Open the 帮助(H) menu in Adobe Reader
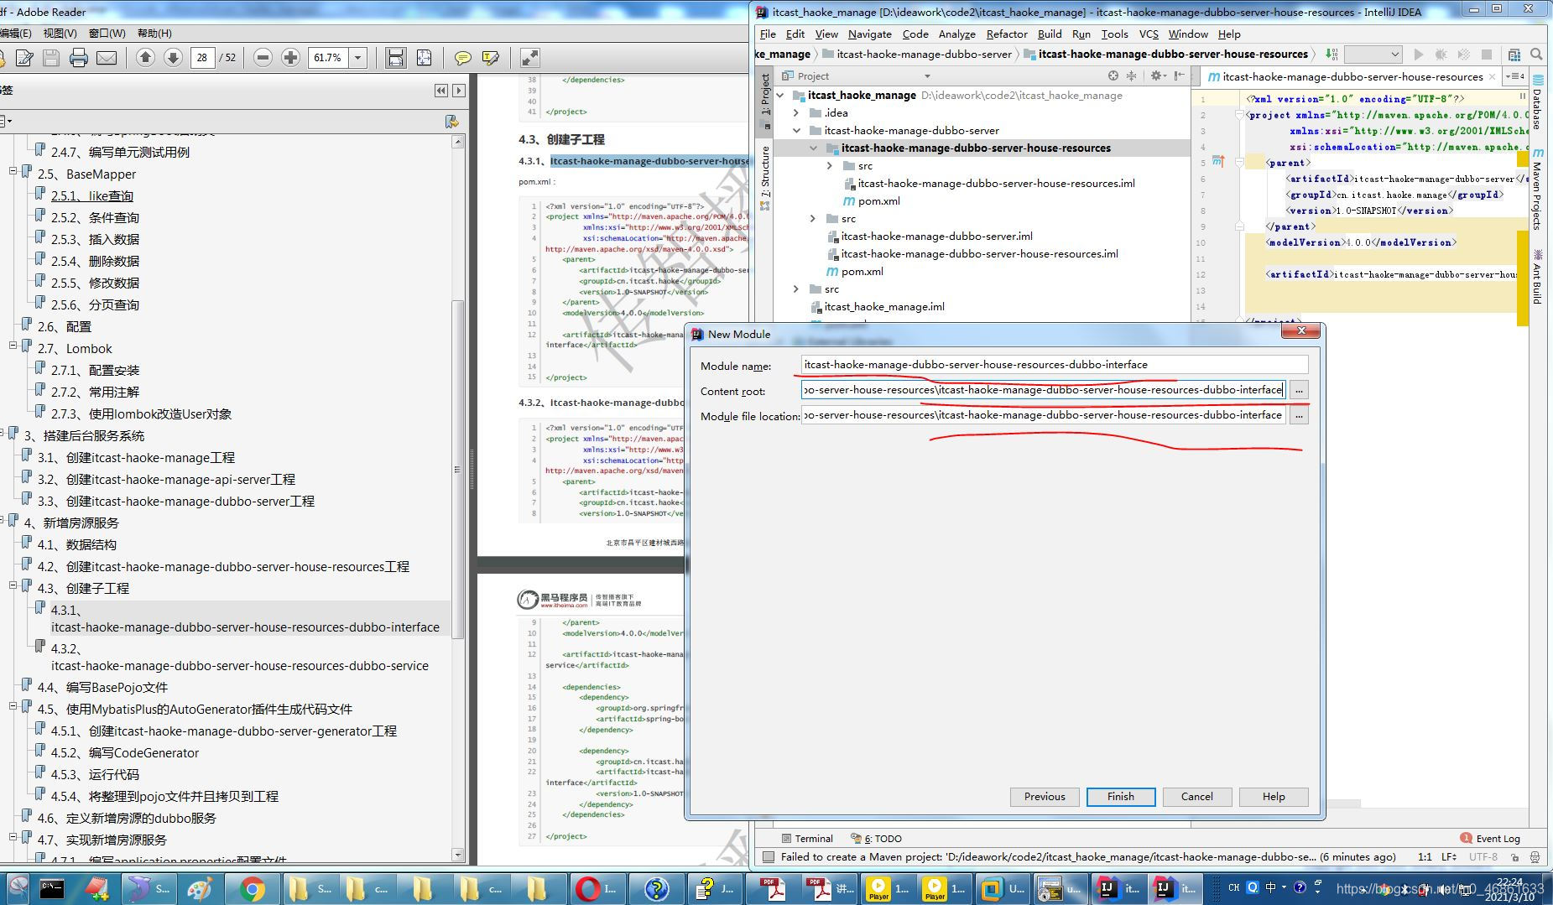 point(154,33)
